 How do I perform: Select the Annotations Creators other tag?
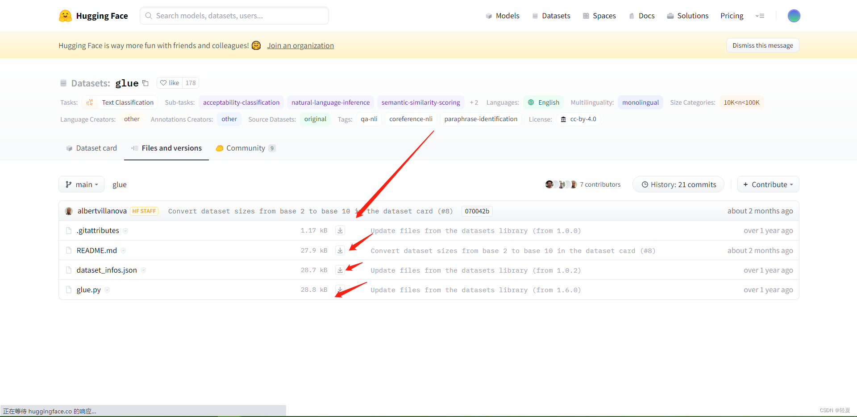coord(229,119)
